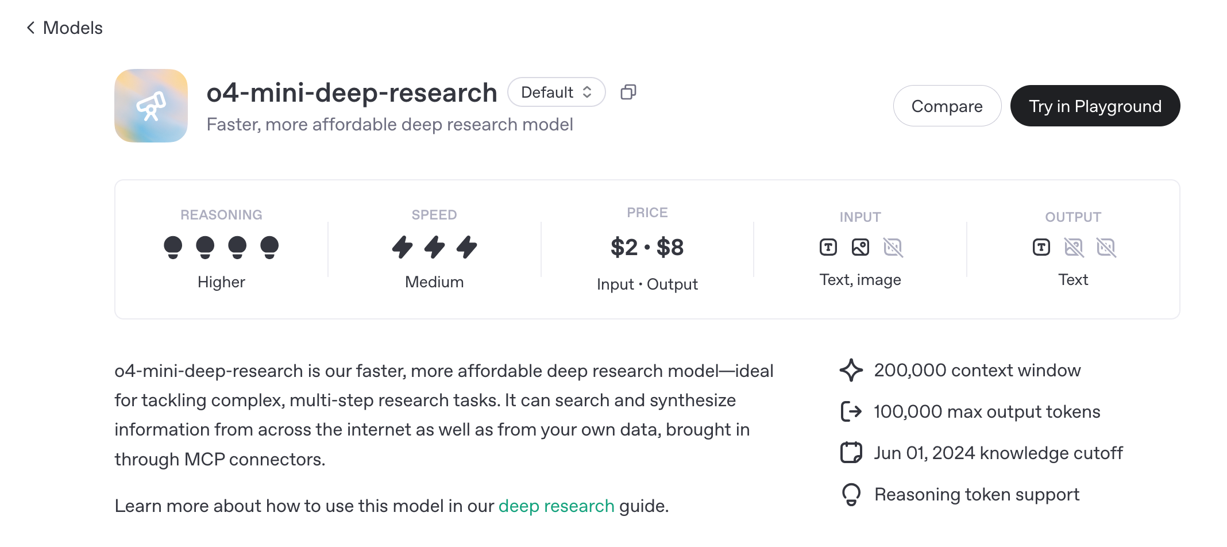1227x547 pixels.
Task: Click the disabled audio output icon
Action: pyautogui.click(x=1107, y=248)
